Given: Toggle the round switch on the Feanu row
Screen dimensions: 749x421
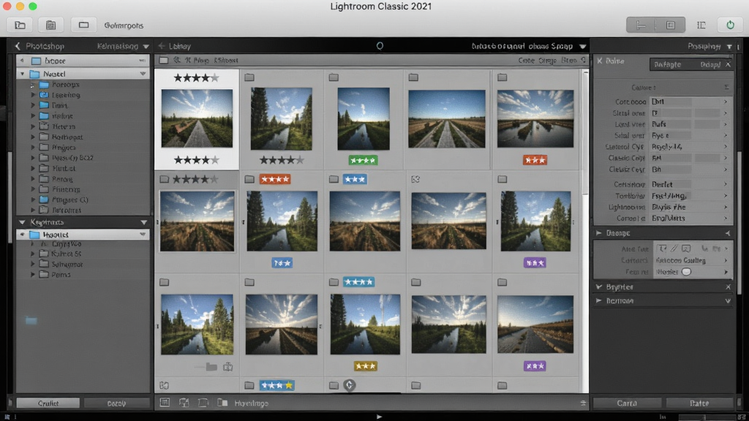Looking at the screenshot, I should click(x=686, y=272).
